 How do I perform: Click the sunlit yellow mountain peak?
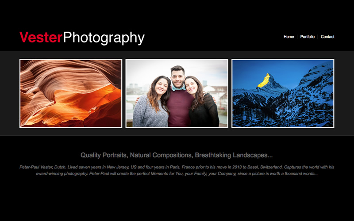point(264,80)
